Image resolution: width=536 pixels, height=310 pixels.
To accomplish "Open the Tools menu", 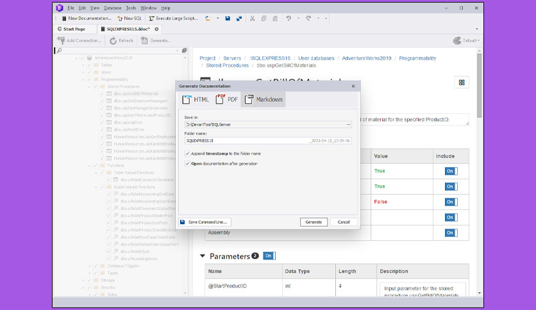I will (131, 8).
